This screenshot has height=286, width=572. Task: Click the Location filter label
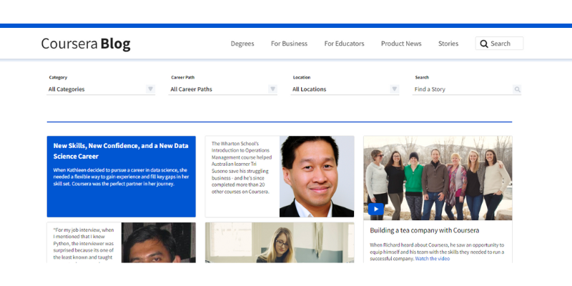click(x=302, y=77)
